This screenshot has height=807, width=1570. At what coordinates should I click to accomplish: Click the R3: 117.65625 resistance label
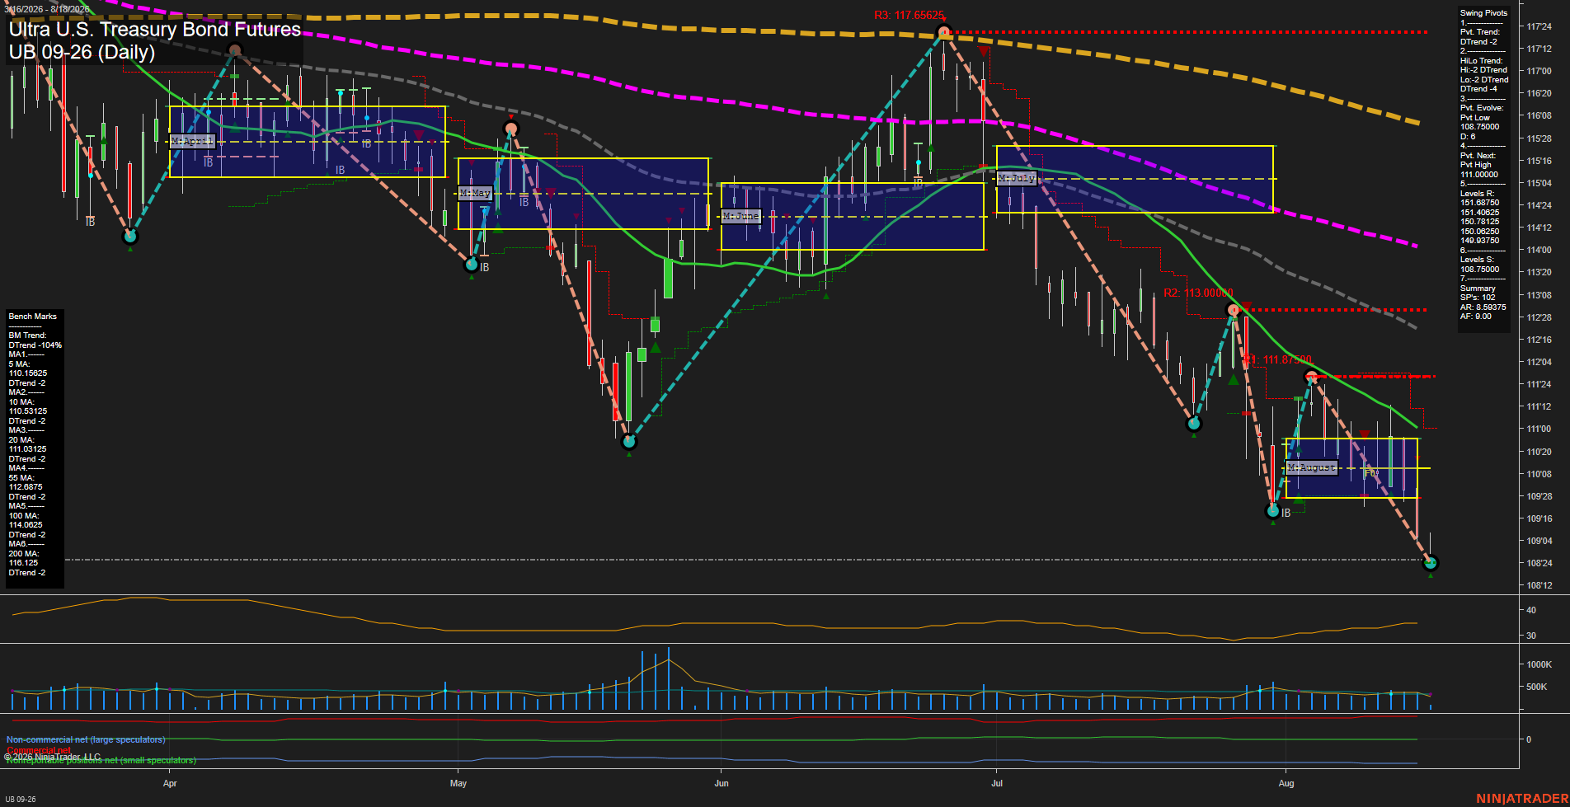pos(910,16)
